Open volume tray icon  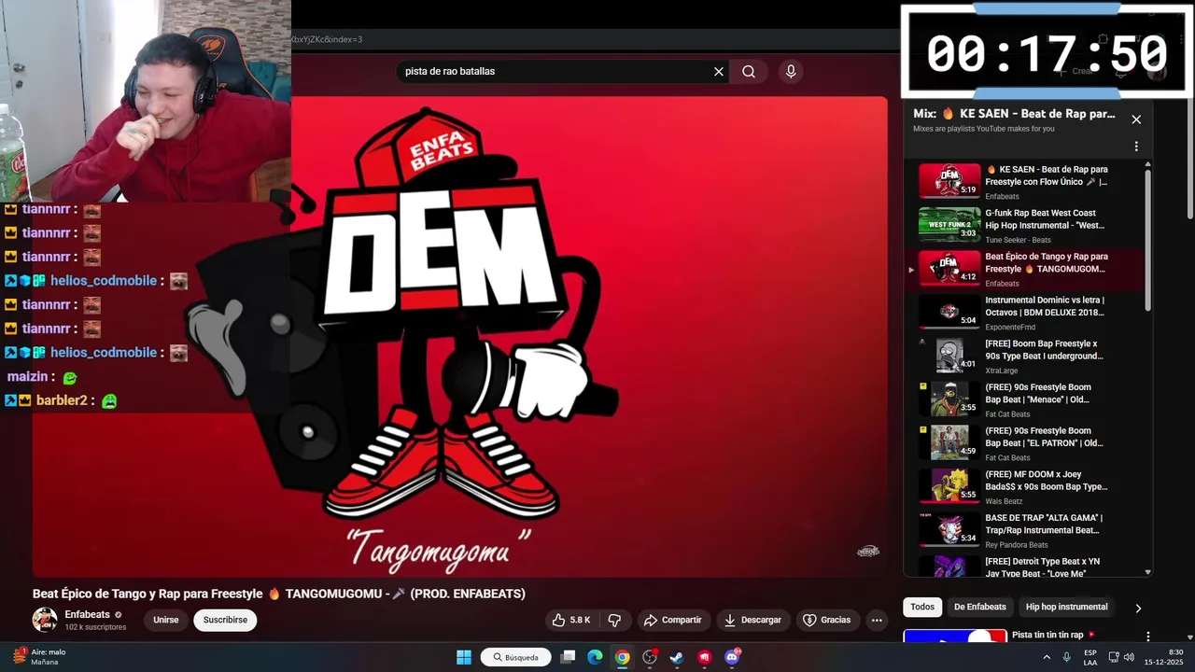tap(1129, 657)
